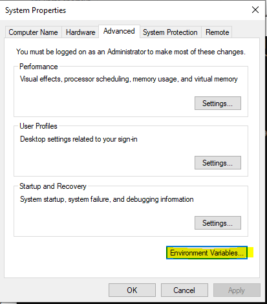Open the Environment Variables dialog
This screenshot has height=304, width=267.
(207, 252)
